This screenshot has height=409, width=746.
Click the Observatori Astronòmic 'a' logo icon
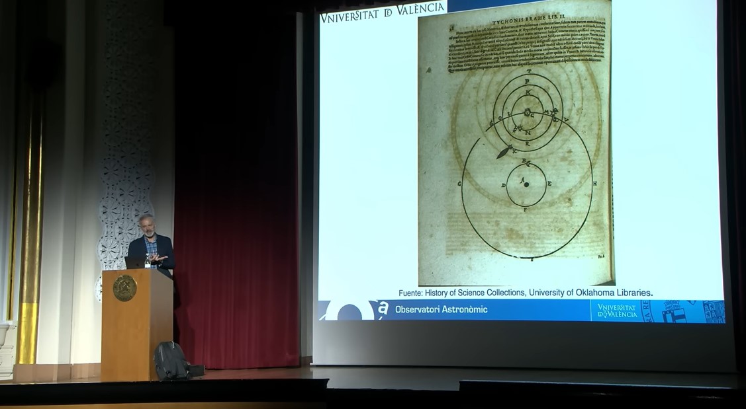[x=383, y=308]
